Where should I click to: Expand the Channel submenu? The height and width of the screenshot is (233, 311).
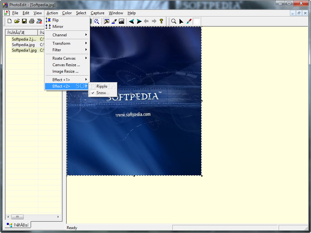[67, 35]
